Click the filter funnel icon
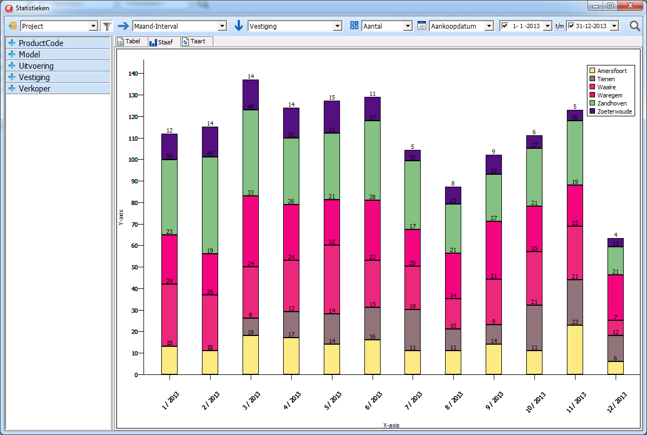 107,26
